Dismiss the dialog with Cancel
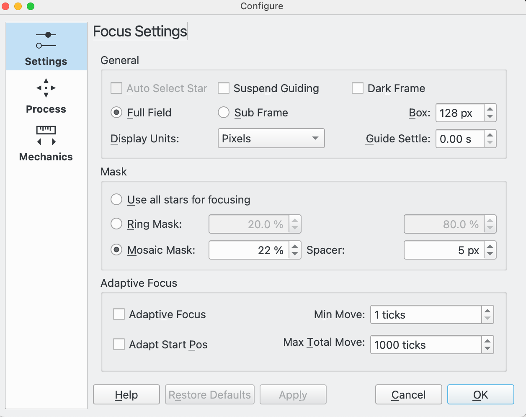Image resolution: width=526 pixels, height=417 pixels. point(408,394)
